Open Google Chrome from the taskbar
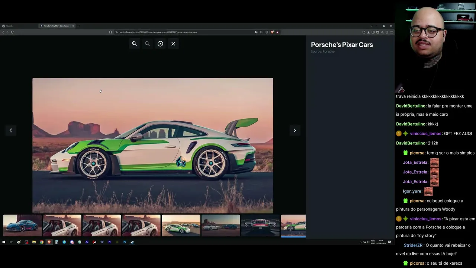 coord(42,242)
